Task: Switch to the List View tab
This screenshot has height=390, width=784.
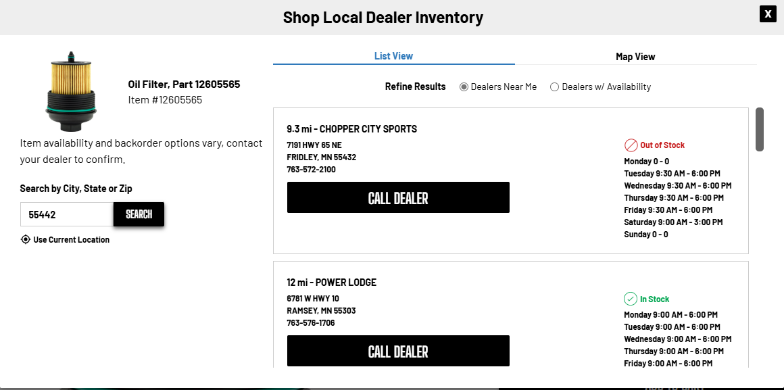Action: pyautogui.click(x=393, y=56)
